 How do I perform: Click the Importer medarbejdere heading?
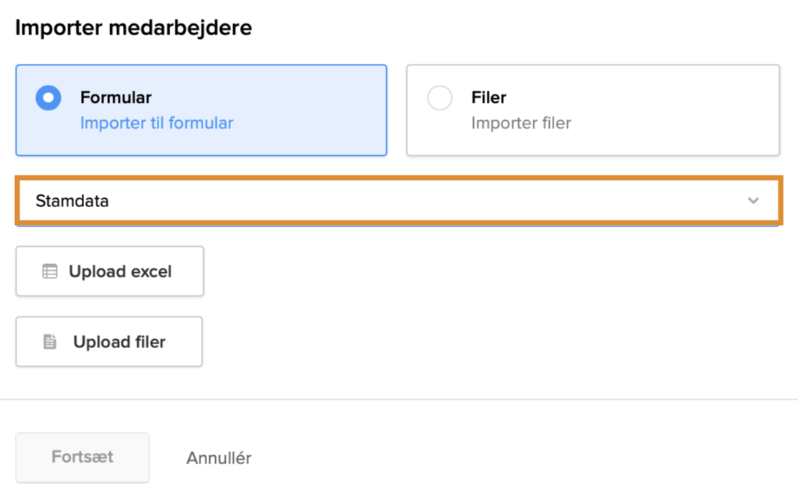pyautogui.click(x=133, y=28)
